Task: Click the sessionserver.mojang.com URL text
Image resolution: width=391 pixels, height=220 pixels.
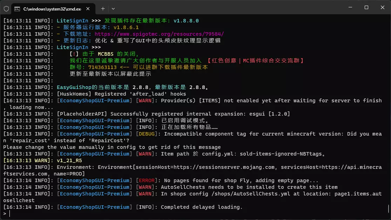Action: pyautogui.click(x=224, y=167)
